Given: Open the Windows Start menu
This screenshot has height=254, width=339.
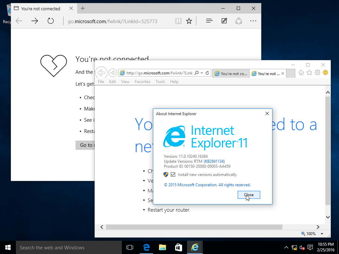Looking at the screenshot, I should click(8, 247).
